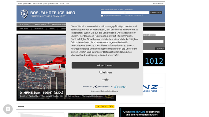
Task: Select the BOS (ALLE) tab
Action: (24, 25)
